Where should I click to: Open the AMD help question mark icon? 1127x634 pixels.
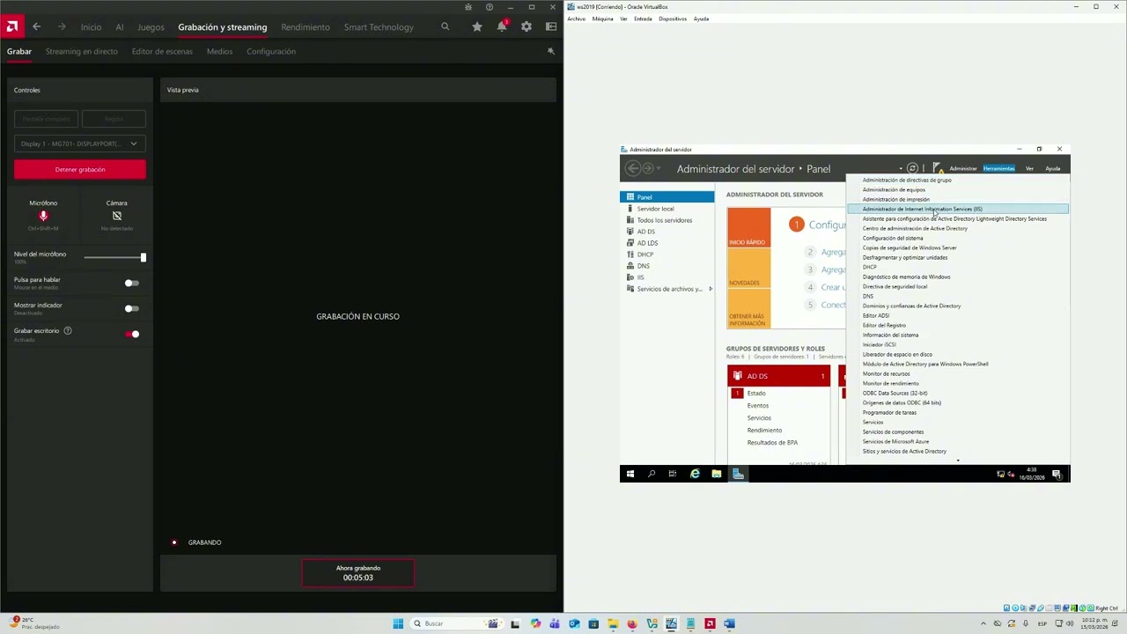click(490, 7)
